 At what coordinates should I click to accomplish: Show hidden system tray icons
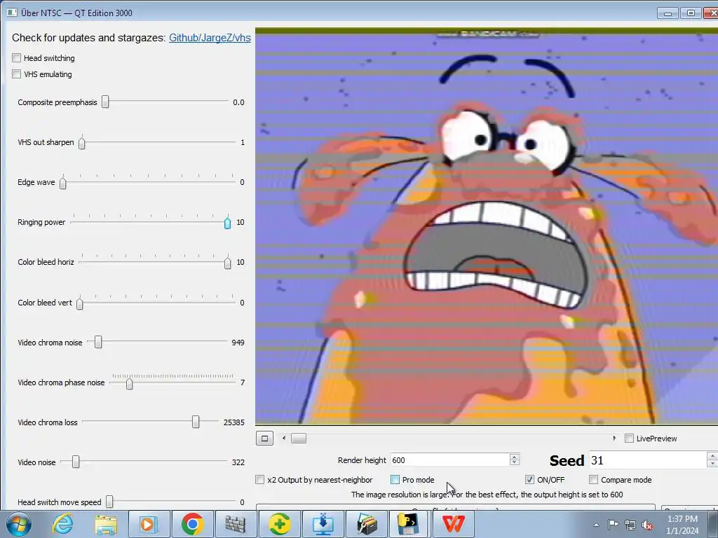click(596, 525)
